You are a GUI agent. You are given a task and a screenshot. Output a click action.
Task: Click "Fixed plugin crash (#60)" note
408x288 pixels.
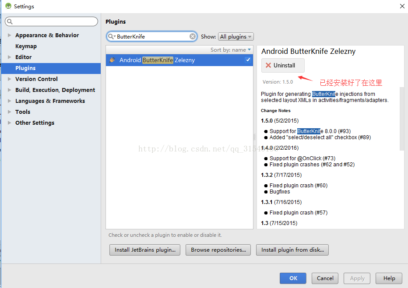[x=299, y=186]
